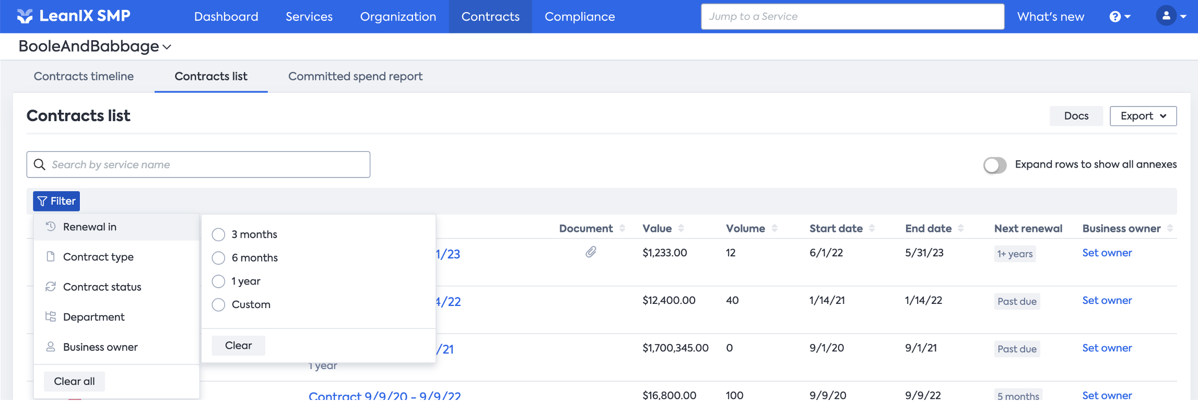Focus the Search by service name field
1198x401 pixels.
(198, 164)
